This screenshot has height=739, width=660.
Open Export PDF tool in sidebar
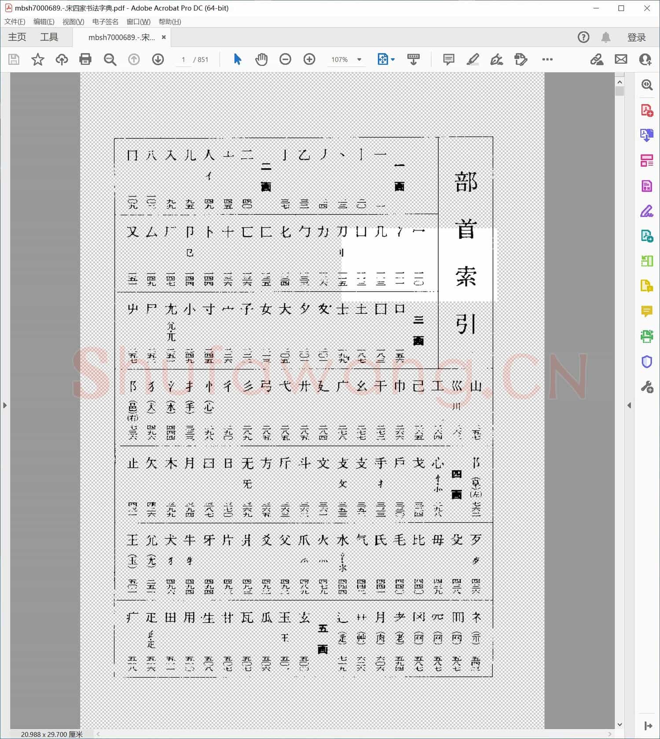tap(647, 135)
